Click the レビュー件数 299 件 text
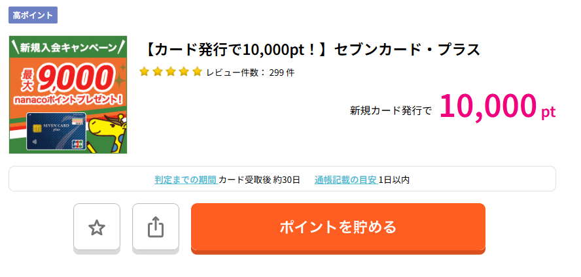Image resolution: width=581 pixels, height=277 pixels. click(250, 73)
